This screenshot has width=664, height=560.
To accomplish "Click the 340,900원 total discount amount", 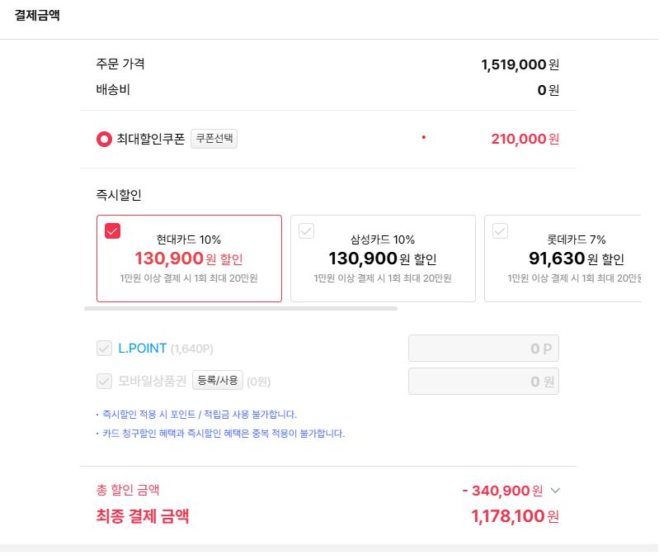I will click(x=502, y=491).
